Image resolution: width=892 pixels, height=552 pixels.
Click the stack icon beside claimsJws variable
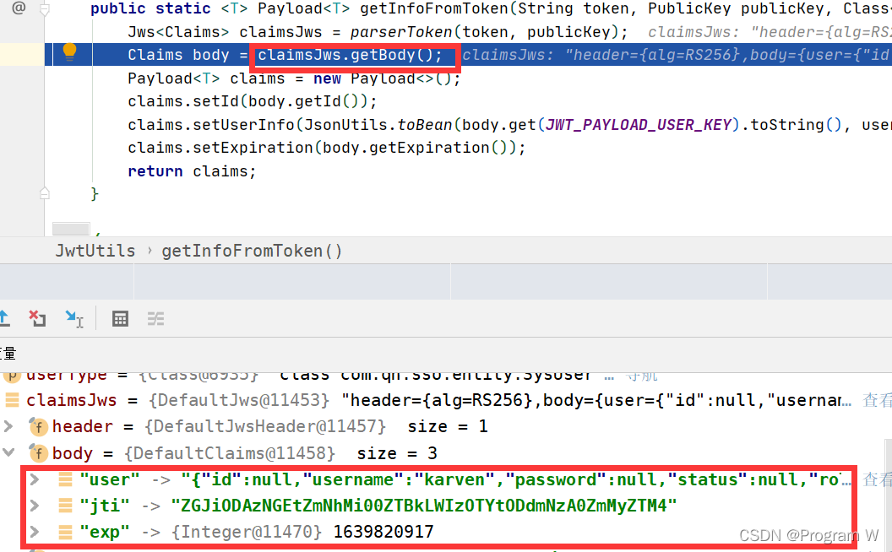[x=12, y=400]
